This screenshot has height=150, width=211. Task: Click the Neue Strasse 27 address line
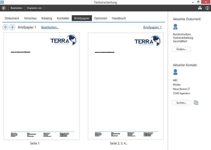pyautogui.click(x=181, y=89)
